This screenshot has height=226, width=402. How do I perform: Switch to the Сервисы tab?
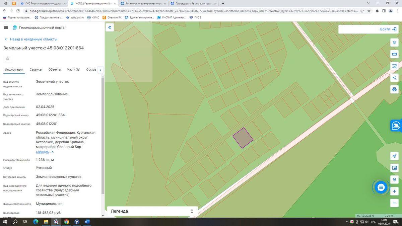tap(36, 70)
